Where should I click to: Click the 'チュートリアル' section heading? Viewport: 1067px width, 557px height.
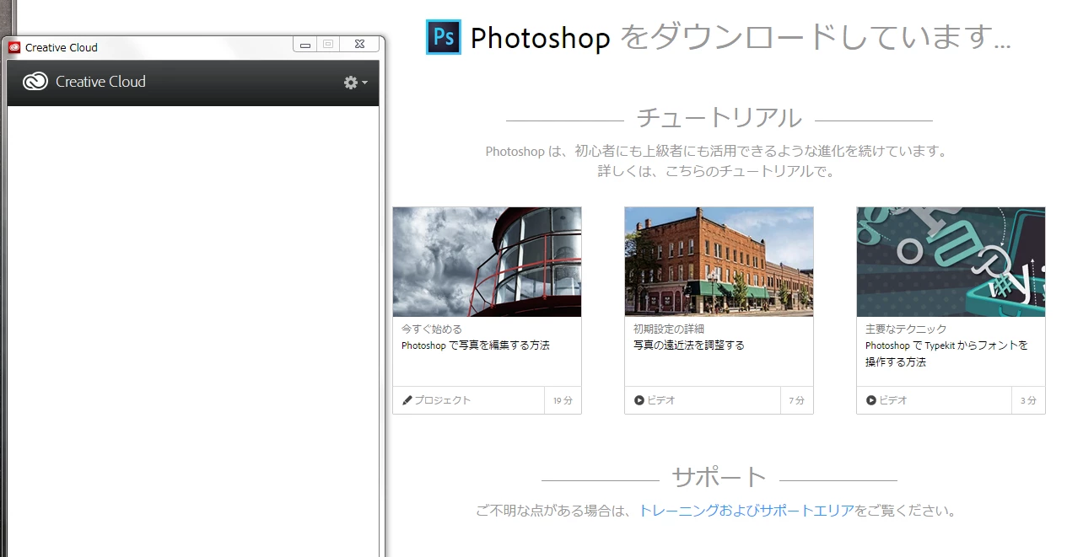(x=719, y=118)
